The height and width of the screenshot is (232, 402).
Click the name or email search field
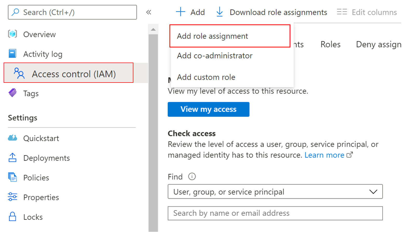[275, 213]
